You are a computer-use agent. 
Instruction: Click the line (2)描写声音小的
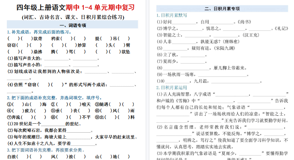pyautogui.click(x=53, y=65)
